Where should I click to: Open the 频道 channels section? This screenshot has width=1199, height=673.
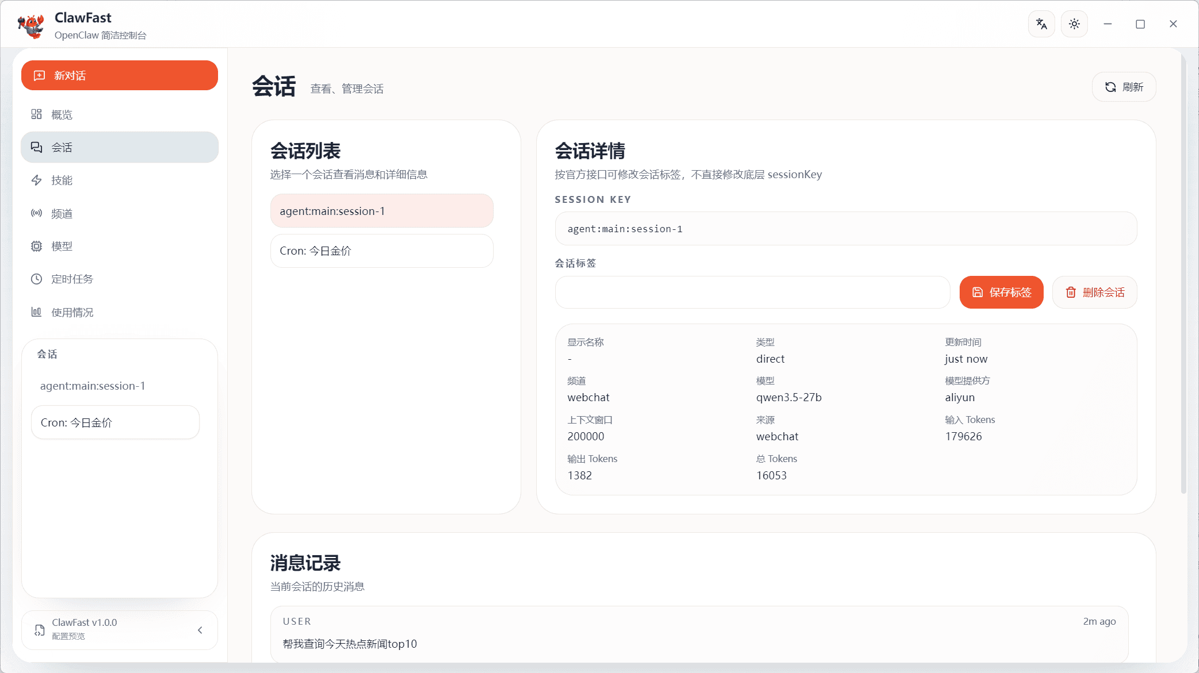point(119,213)
